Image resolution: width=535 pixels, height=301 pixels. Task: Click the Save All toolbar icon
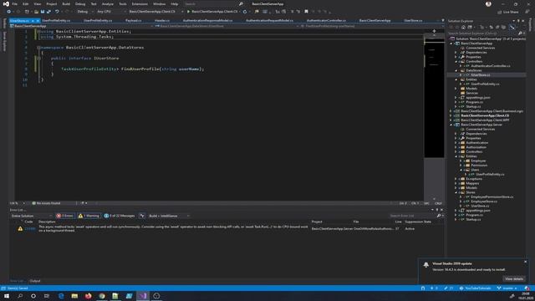tap(48, 12)
